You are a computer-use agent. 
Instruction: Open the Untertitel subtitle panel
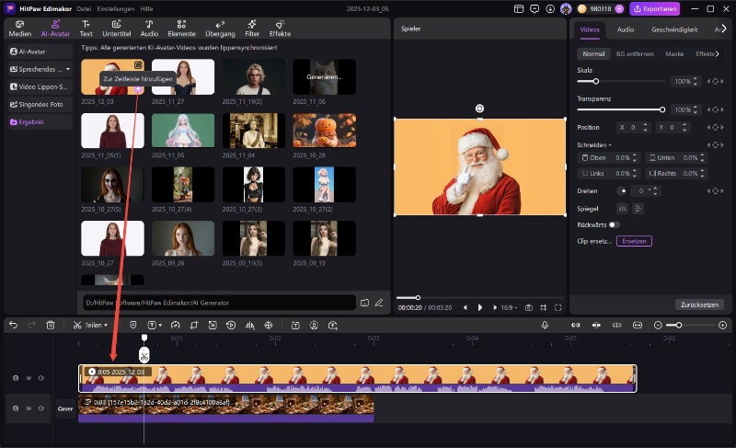coord(117,29)
